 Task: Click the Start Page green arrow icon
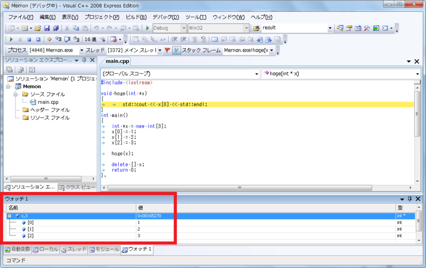[376, 28]
